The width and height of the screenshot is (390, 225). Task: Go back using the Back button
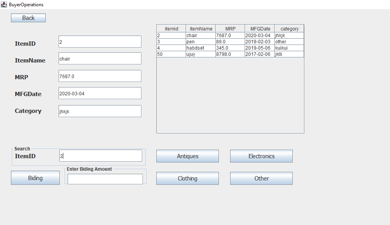(x=29, y=18)
